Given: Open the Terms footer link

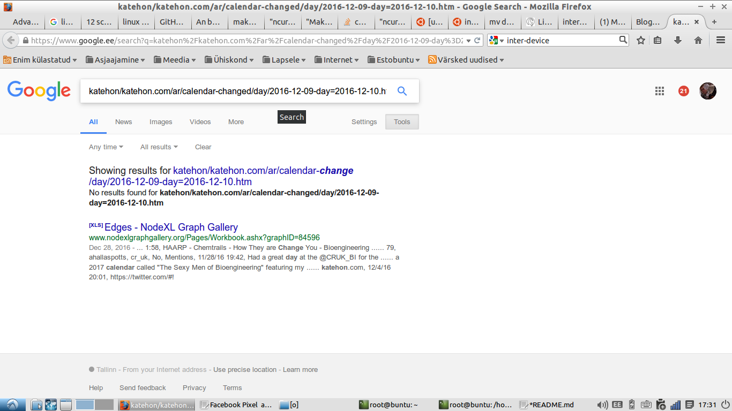Looking at the screenshot, I should click(x=233, y=388).
